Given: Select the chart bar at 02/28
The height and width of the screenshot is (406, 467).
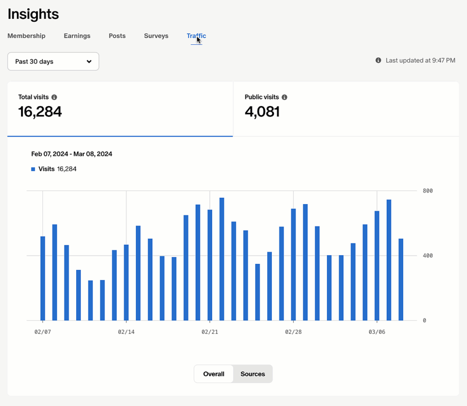Looking at the screenshot, I should pos(293,264).
